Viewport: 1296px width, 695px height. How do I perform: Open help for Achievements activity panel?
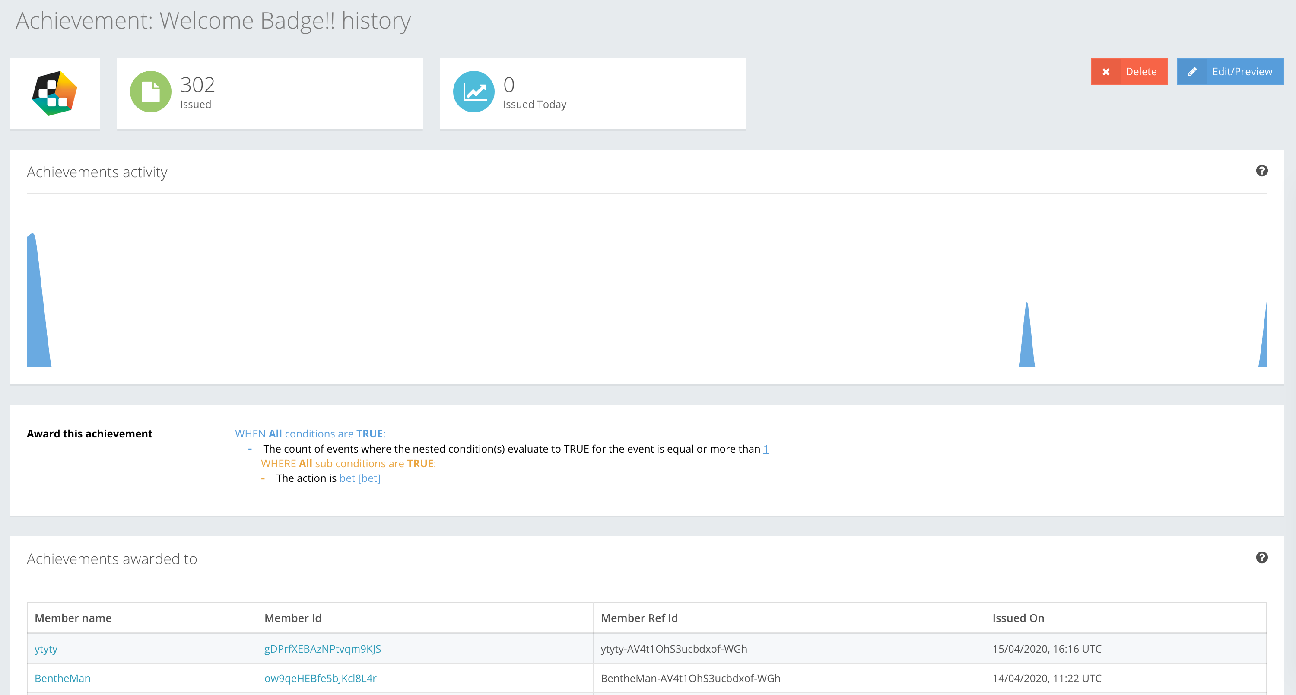point(1261,171)
